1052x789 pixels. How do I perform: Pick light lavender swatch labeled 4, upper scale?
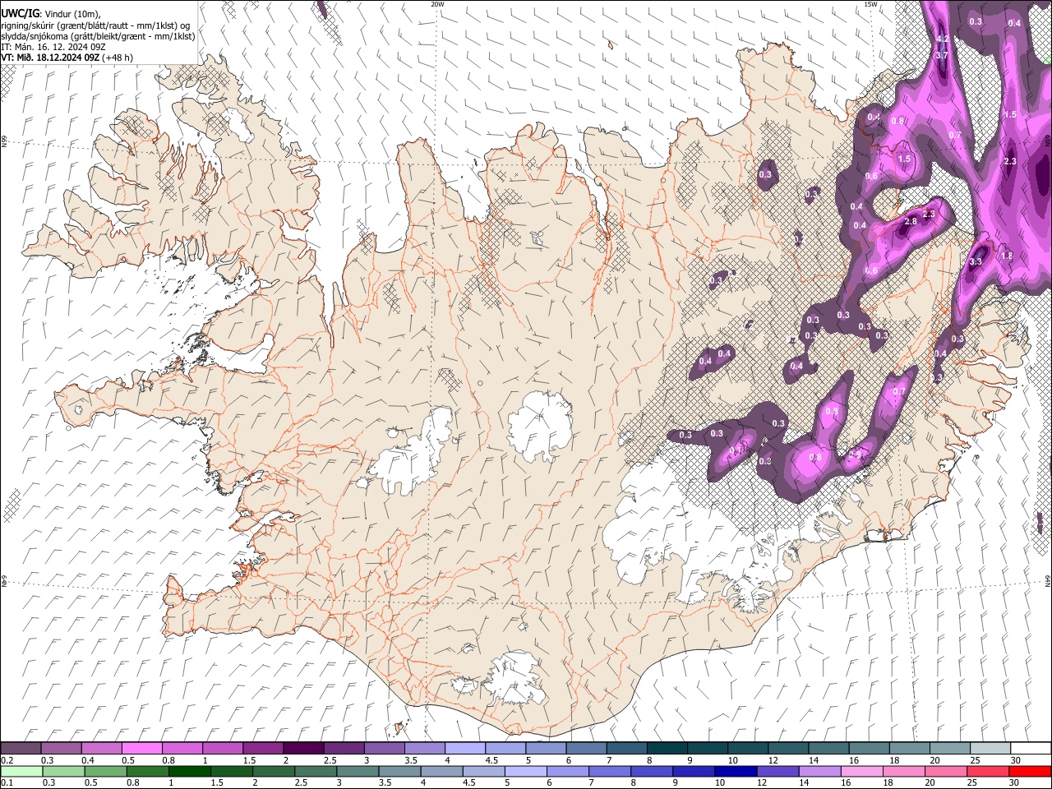coord(465,749)
